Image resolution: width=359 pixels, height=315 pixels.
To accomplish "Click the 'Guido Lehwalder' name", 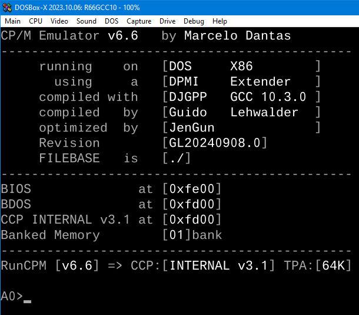I will tap(234, 113).
